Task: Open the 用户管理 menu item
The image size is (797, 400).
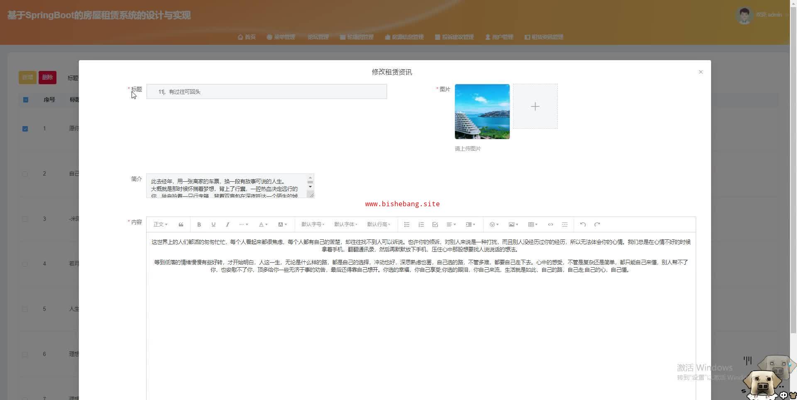Action: (x=499, y=37)
